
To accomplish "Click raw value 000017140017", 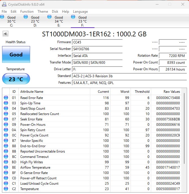I will point(168,167).
